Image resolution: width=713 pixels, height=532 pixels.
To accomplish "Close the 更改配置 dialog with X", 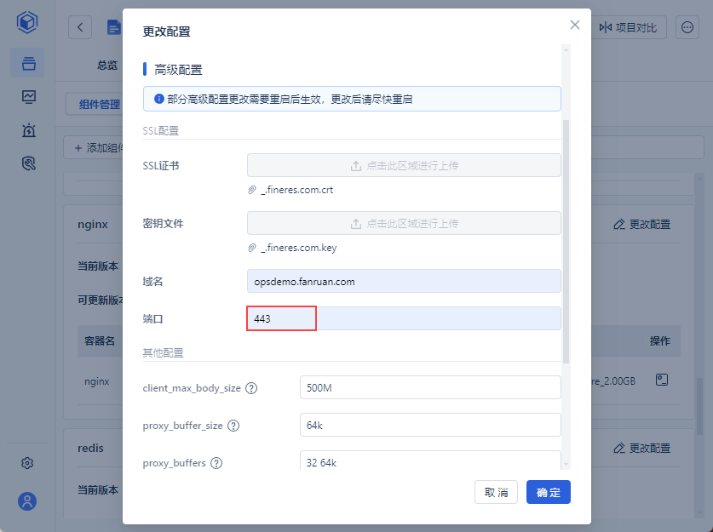I will [x=575, y=25].
